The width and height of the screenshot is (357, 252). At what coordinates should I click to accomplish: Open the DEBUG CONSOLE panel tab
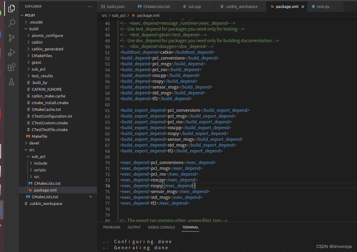click(161, 227)
